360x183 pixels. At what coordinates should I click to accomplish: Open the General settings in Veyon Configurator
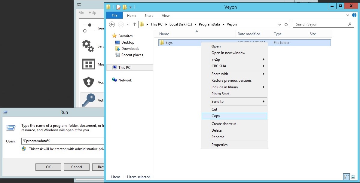89,28
